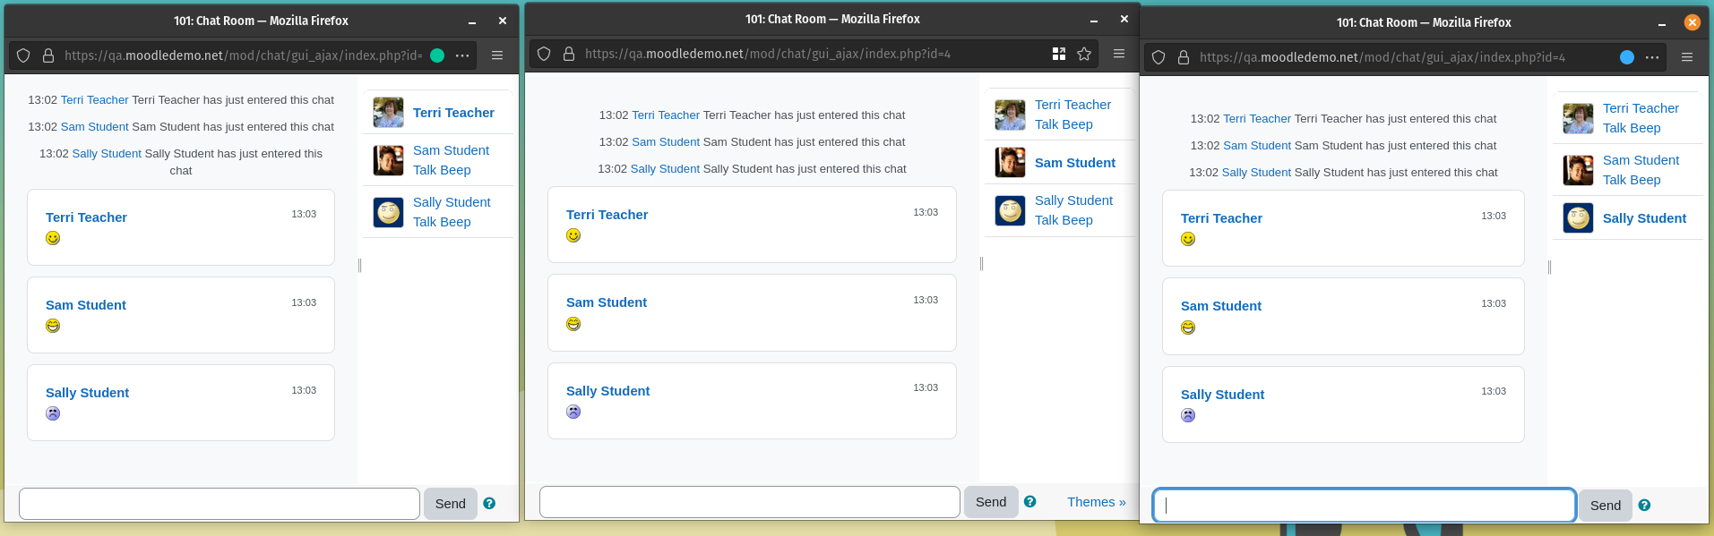1714x536 pixels.
Task: Click Send button in left chat window
Action: point(450,504)
